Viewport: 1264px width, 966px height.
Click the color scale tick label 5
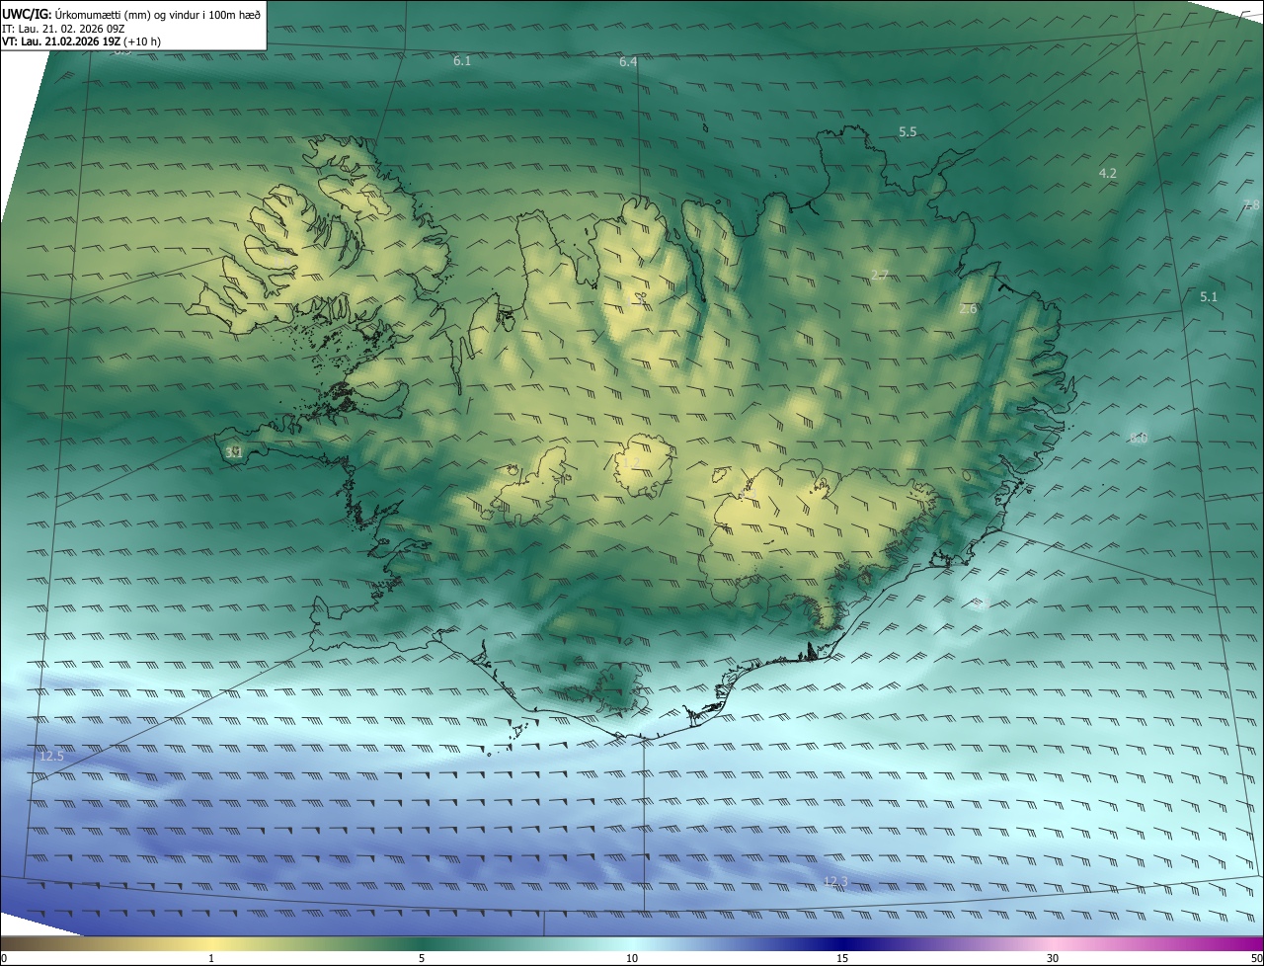tap(422, 958)
